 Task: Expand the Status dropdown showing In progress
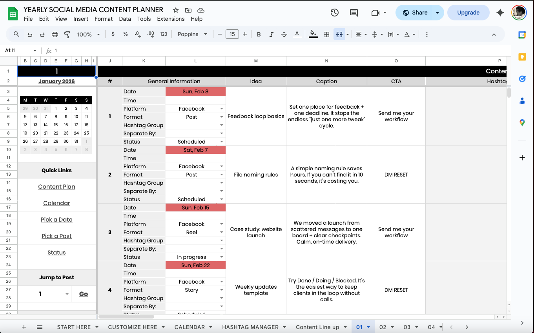tap(222, 257)
